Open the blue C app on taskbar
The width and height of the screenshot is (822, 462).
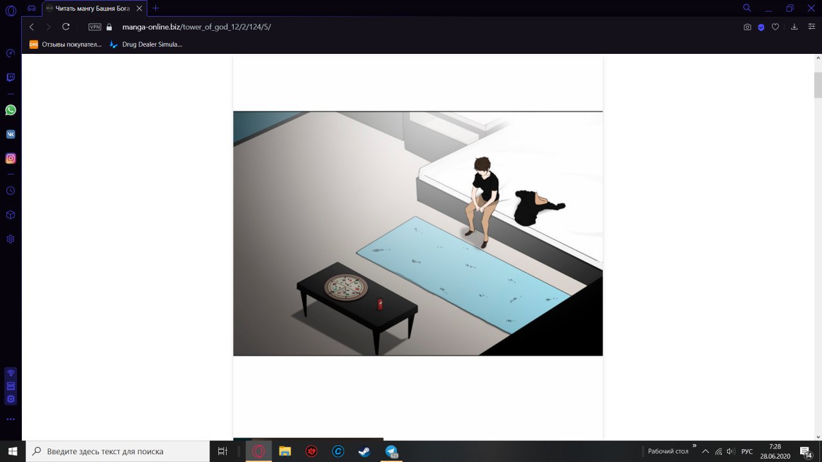pos(338,451)
